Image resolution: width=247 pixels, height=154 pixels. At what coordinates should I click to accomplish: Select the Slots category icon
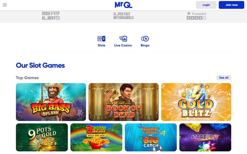pyautogui.click(x=102, y=39)
